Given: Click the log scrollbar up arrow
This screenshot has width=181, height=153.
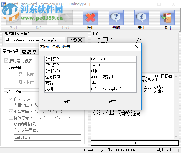Looking at the screenshot, I should coord(176,76).
